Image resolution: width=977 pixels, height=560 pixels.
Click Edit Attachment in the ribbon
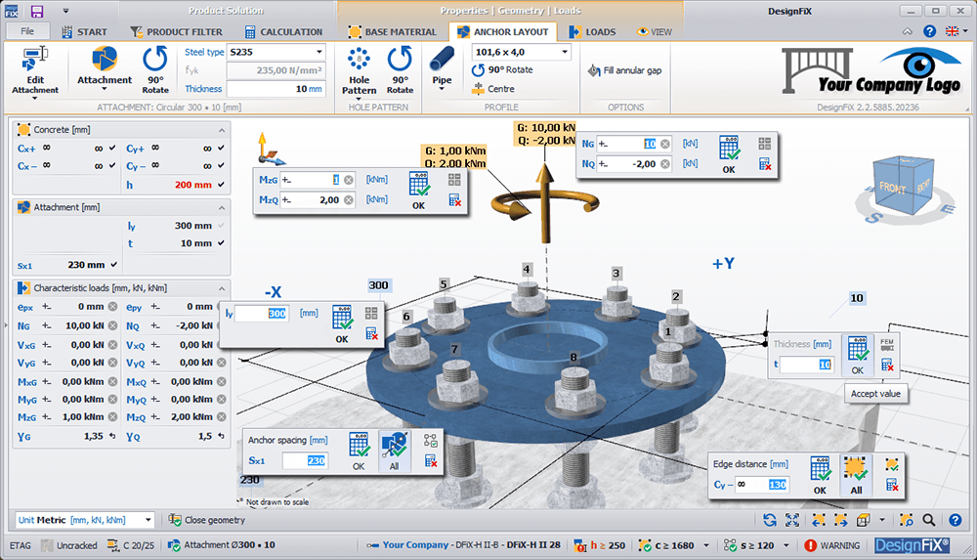pyautogui.click(x=35, y=68)
